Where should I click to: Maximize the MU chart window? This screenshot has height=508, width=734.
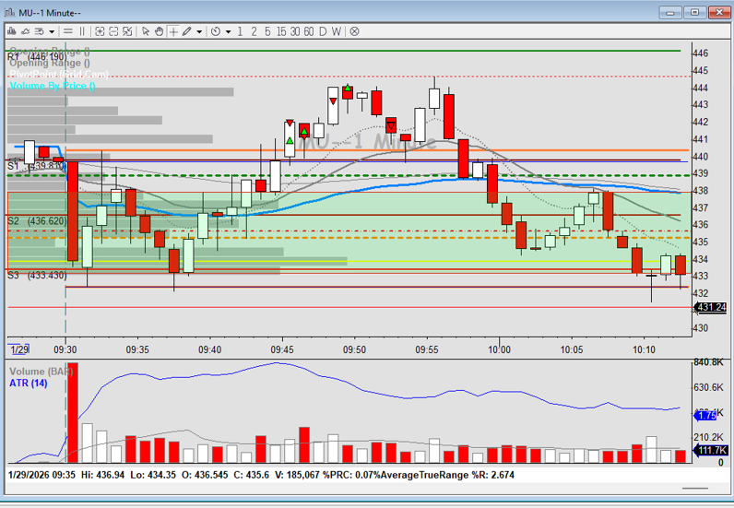pos(694,12)
